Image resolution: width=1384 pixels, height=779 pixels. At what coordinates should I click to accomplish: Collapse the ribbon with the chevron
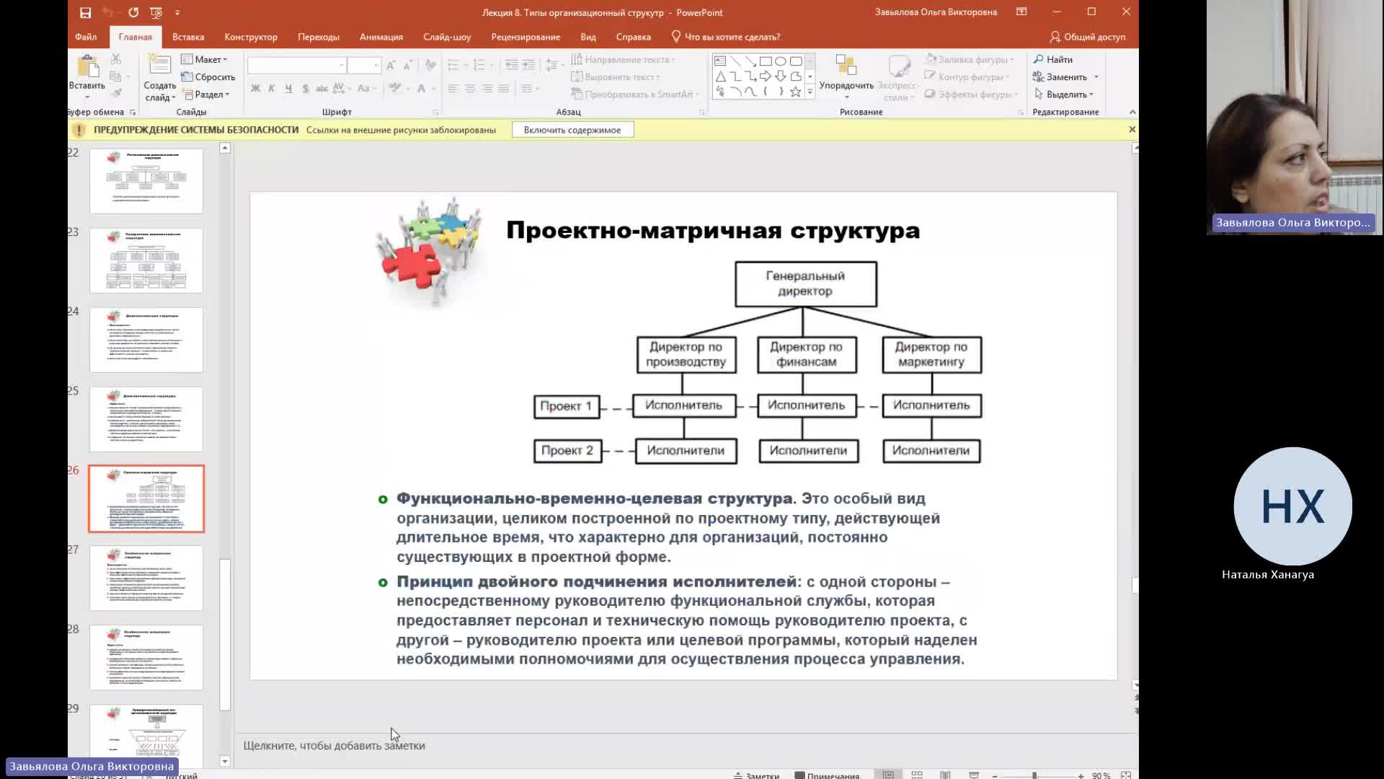(x=1132, y=112)
